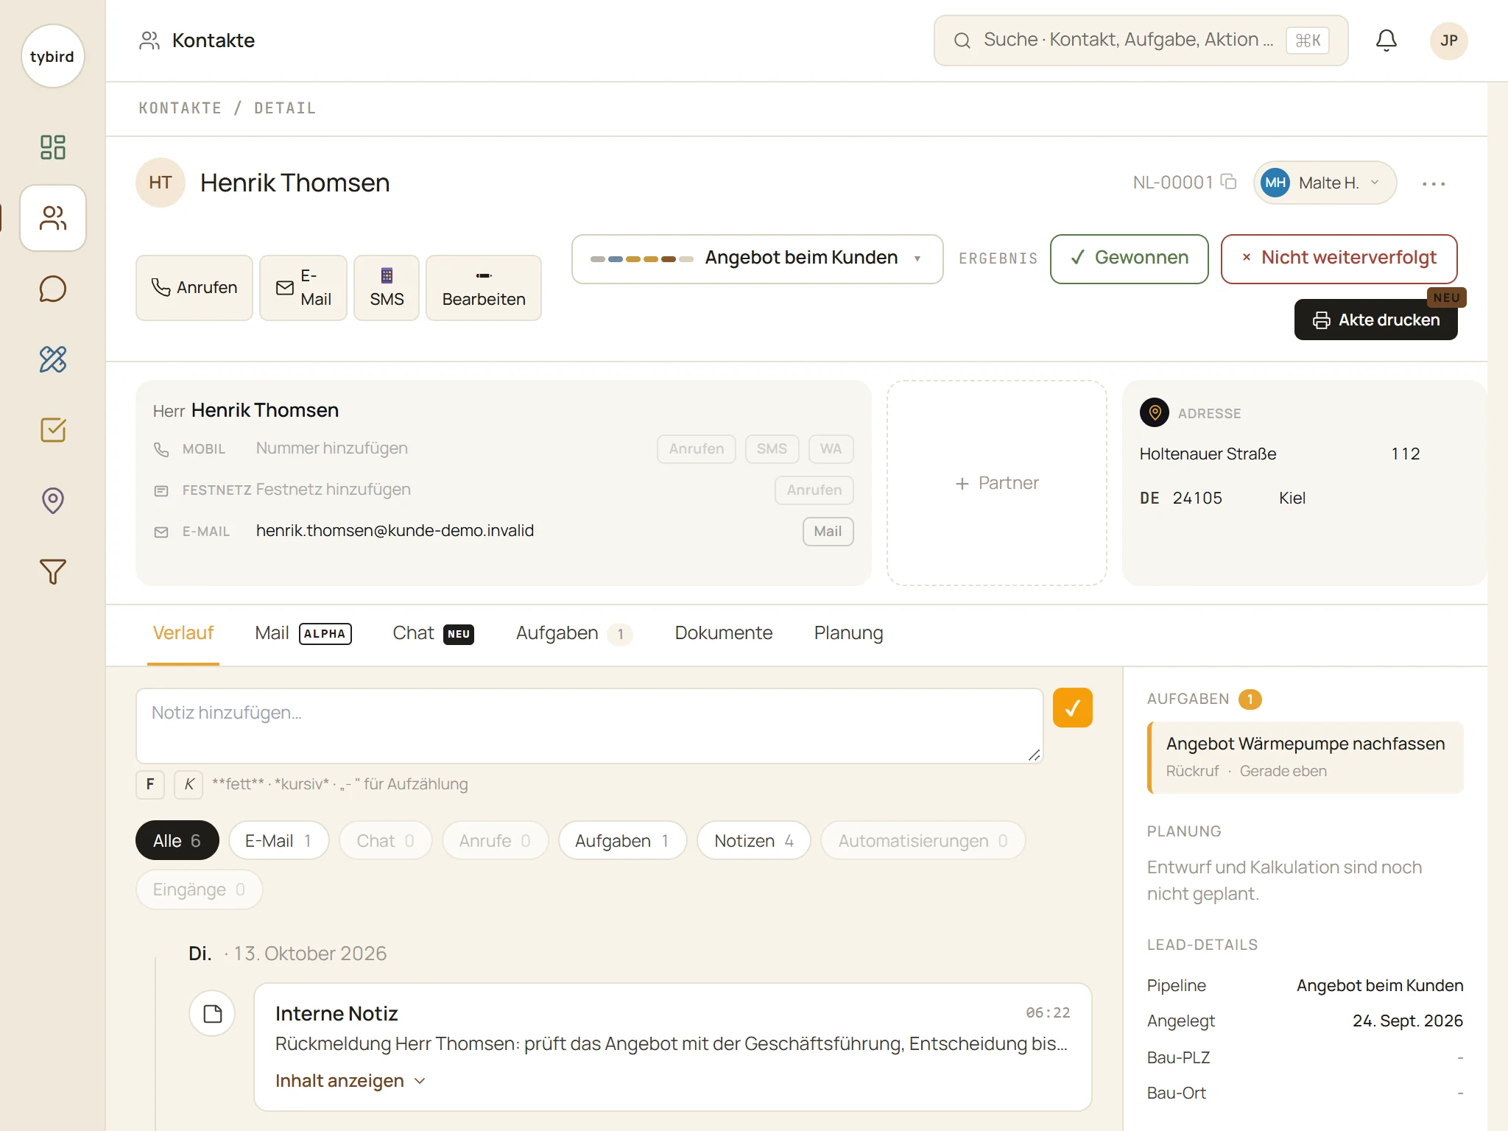Select the Alle 6 filter chip
Screen dimensions: 1508x1131
tap(177, 840)
